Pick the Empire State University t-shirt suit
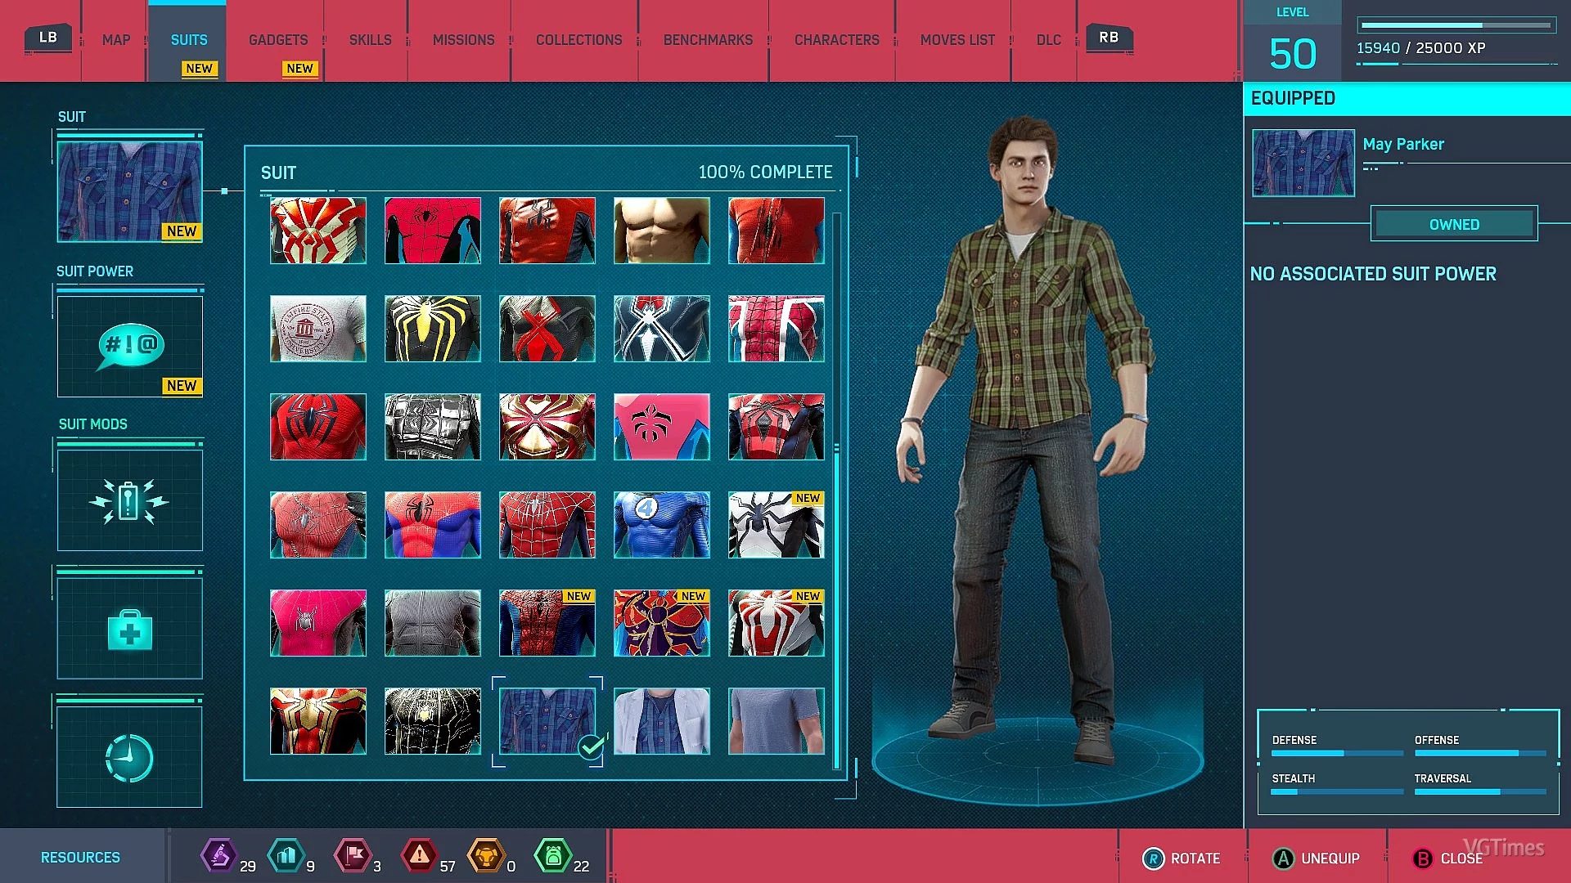The width and height of the screenshot is (1571, 883). pyautogui.click(x=318, y=329)
